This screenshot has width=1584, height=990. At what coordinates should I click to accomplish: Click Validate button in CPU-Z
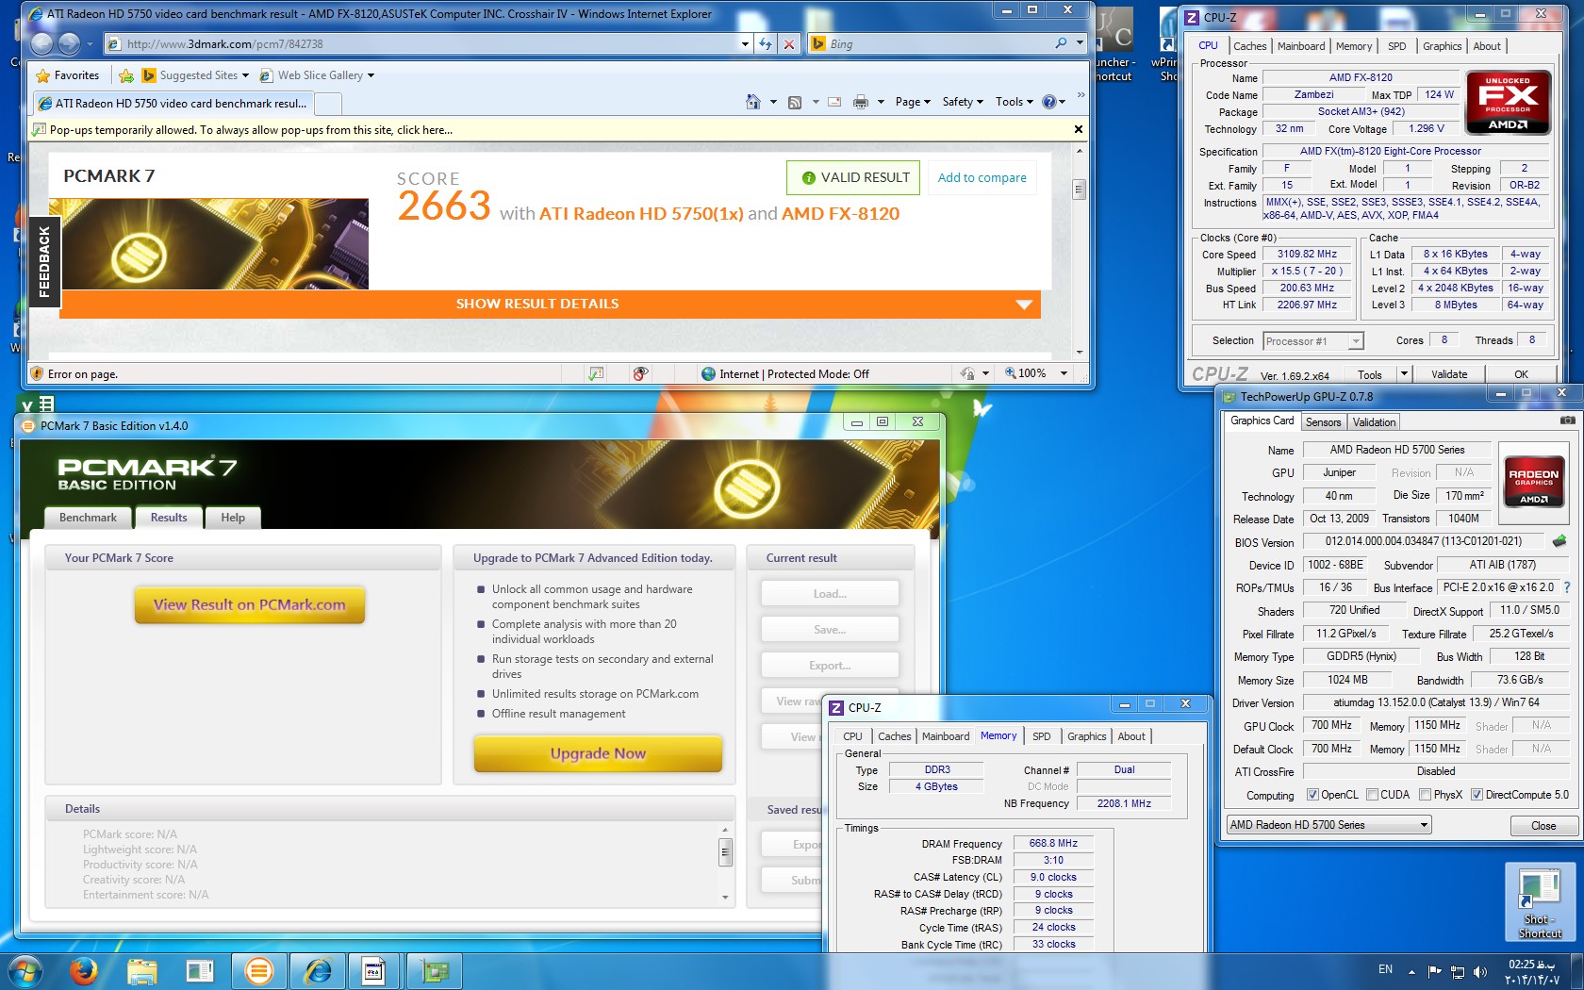coord(1449,374)
